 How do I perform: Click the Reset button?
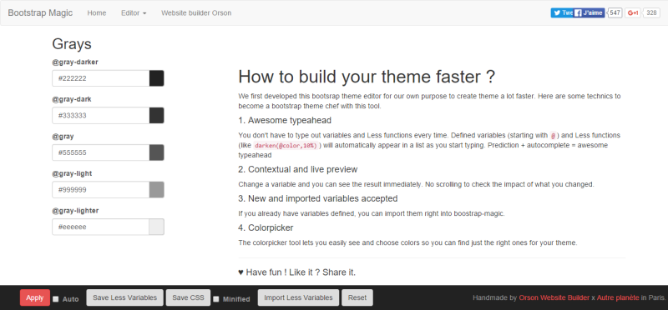(x=357, y=297)
